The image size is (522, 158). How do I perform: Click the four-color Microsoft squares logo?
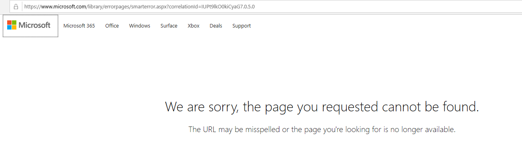pos(12,25)
